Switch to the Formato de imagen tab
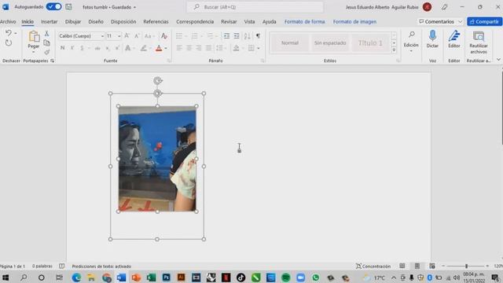Image resolution: width=503 pixels, height=283 pixels. [x=354, y=21]
